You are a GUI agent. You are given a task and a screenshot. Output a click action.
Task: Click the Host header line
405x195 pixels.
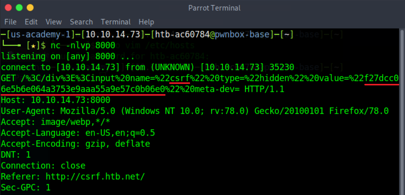pyautogui.click(x=55, y=100)
